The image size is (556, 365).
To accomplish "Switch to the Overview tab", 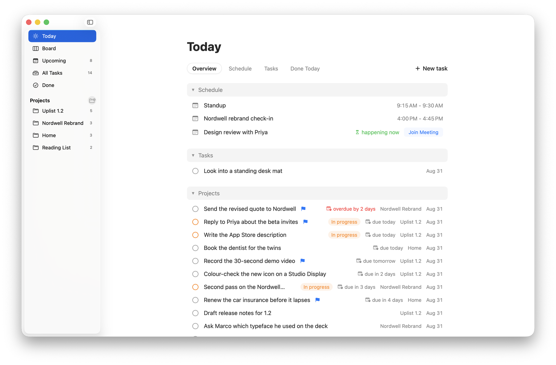I will tap(204, 68).
